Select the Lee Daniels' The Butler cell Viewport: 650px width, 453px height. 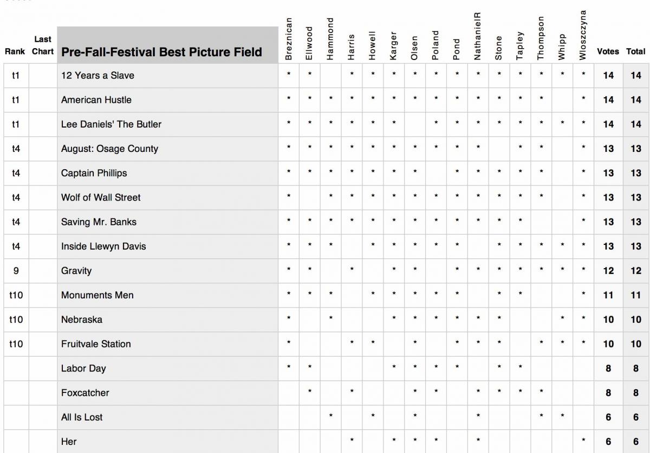[x=111, y=124]
